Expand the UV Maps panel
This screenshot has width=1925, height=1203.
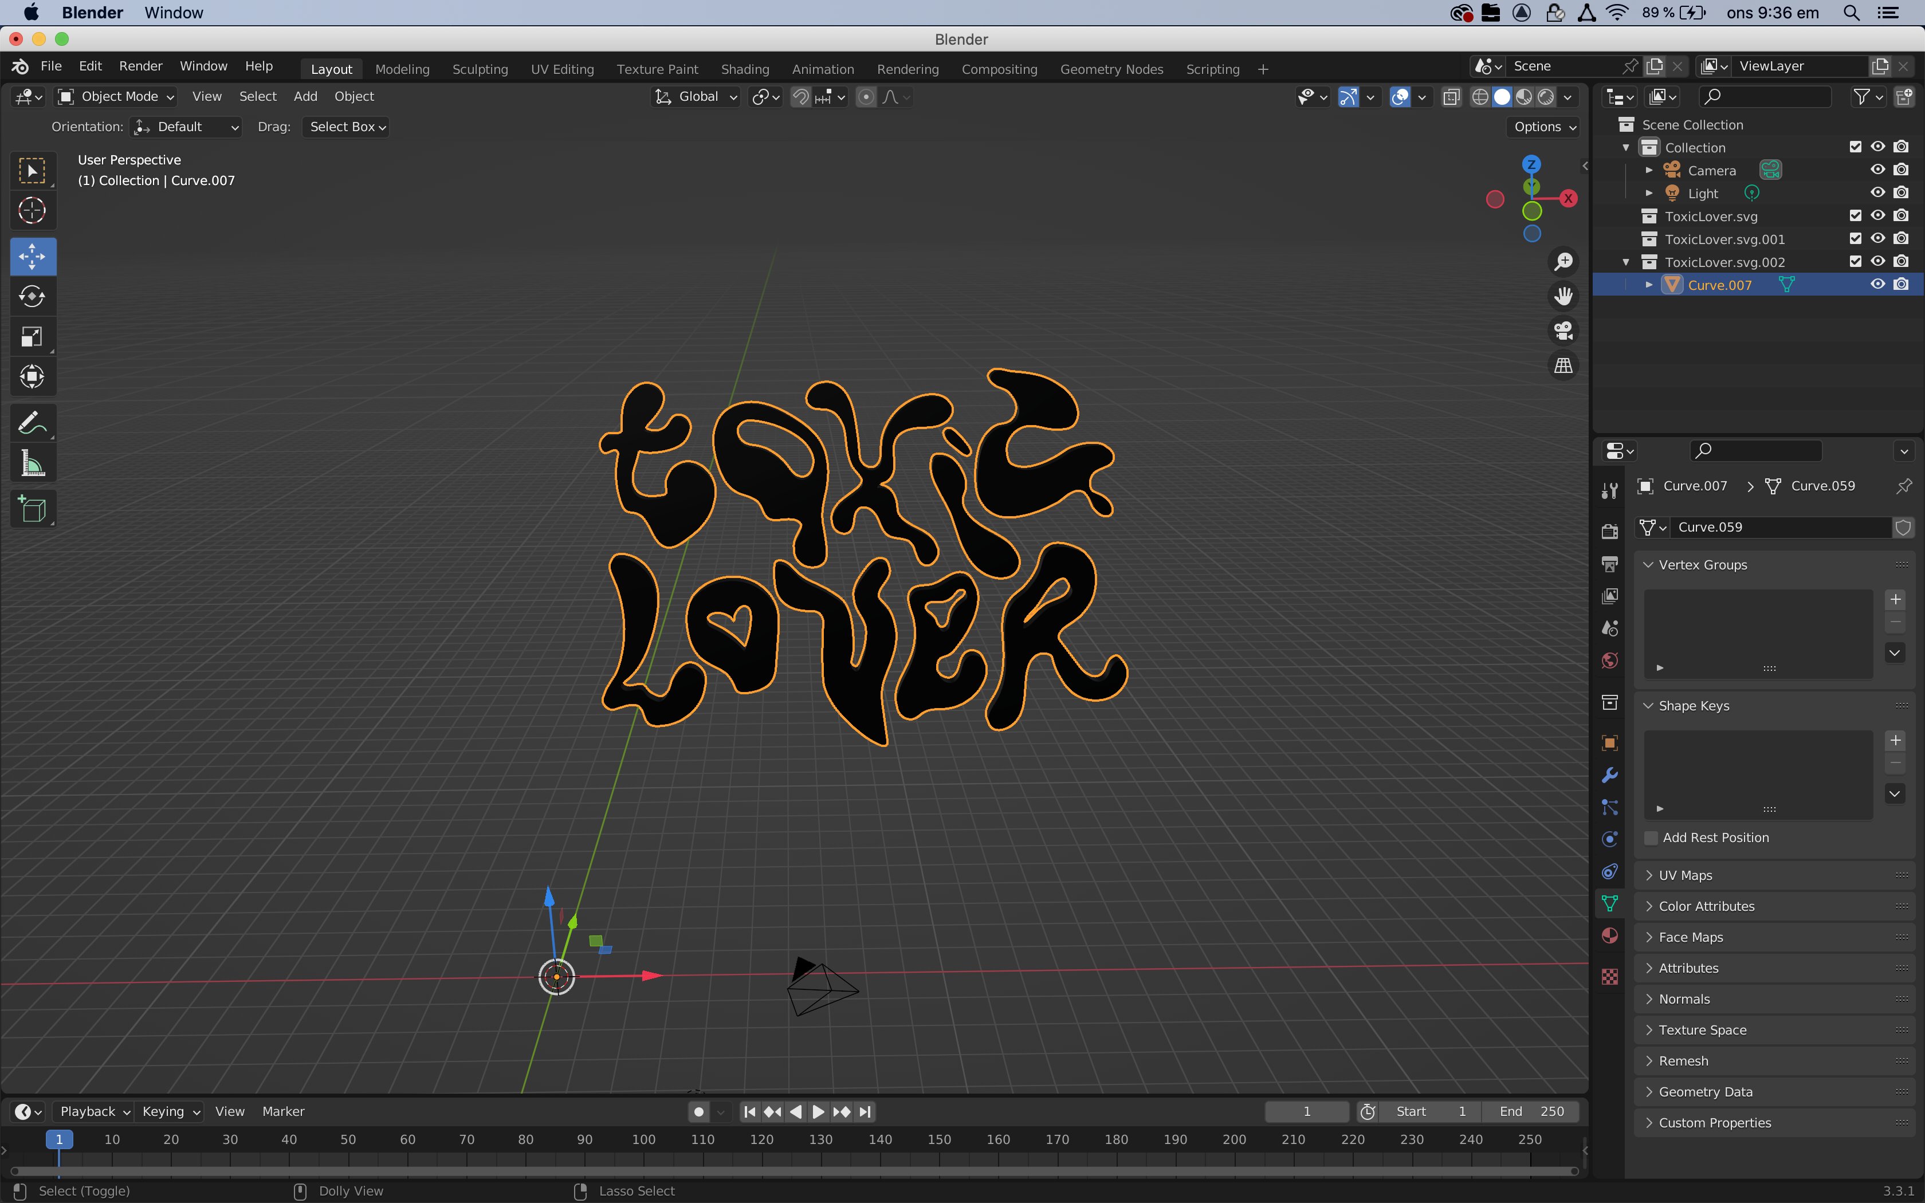click(1685, 875)
